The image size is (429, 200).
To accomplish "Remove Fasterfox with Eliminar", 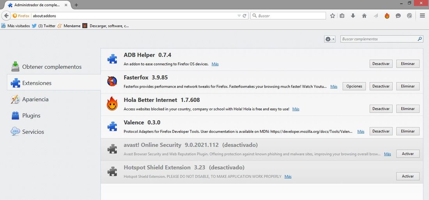I will 408,86.
